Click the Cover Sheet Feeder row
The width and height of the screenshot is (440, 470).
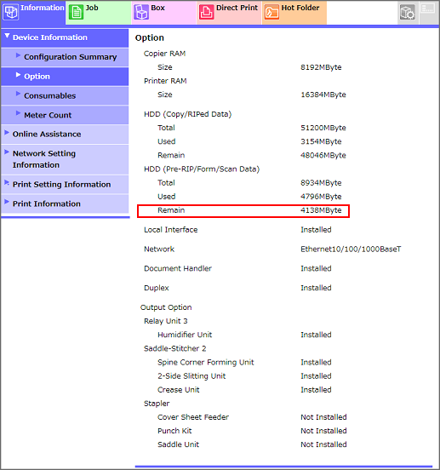pos(252,417)
